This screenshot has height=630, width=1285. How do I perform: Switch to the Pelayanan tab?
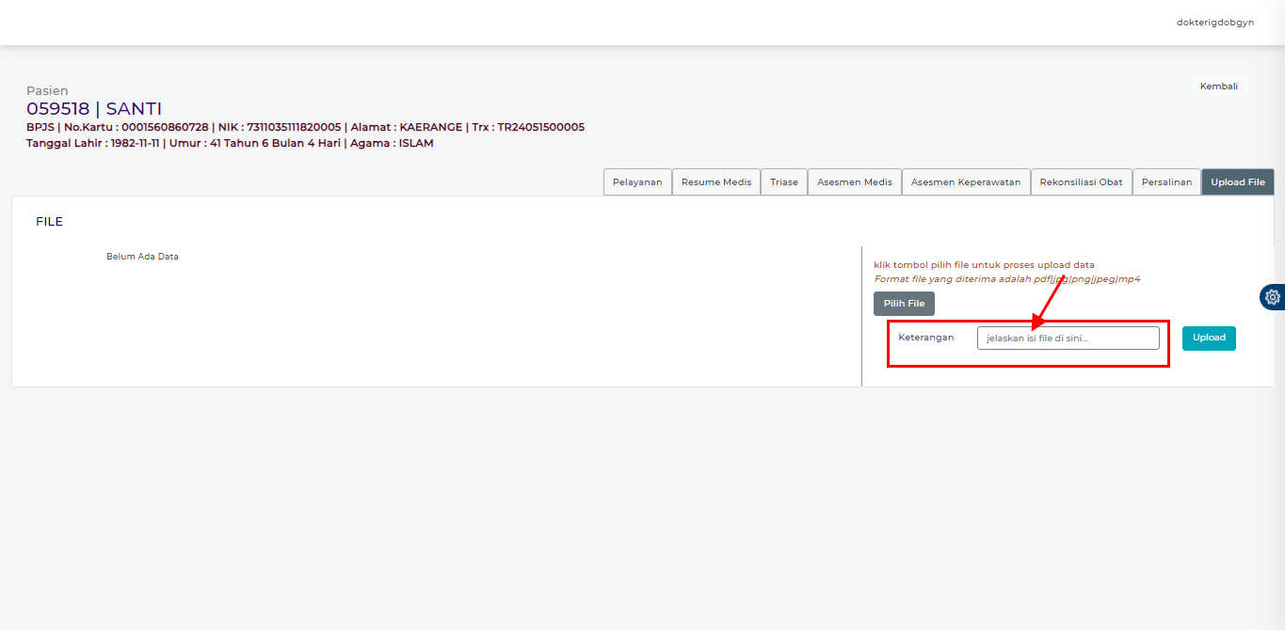637,182
